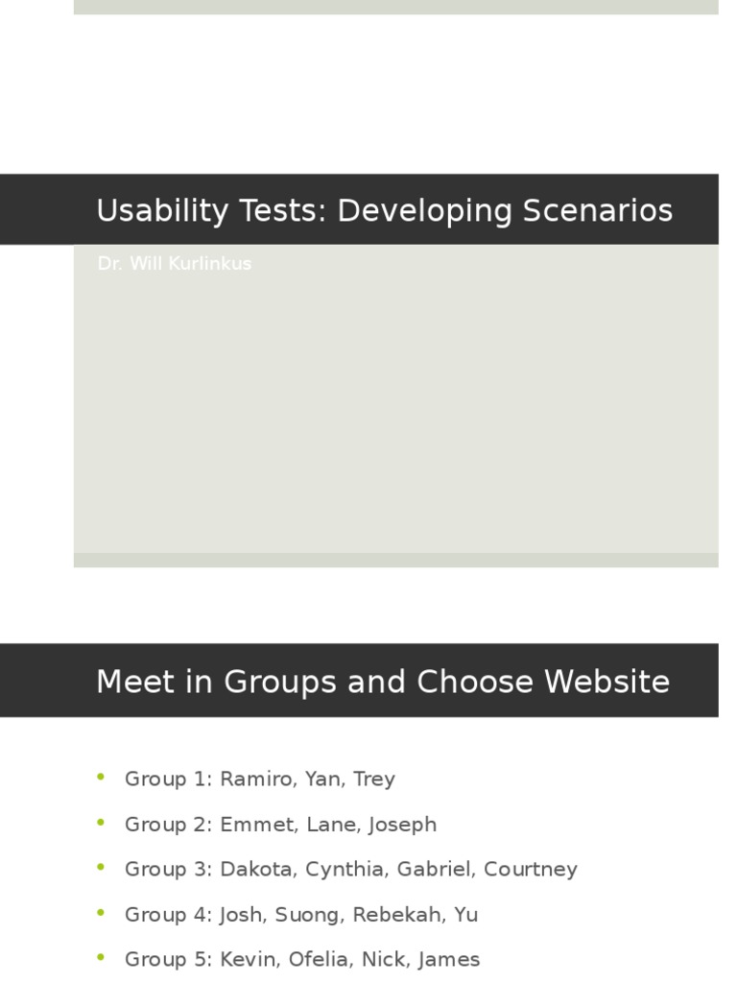Click the green bullet beside Group 1
Screen dimensions: 737x983
(102, 777)
